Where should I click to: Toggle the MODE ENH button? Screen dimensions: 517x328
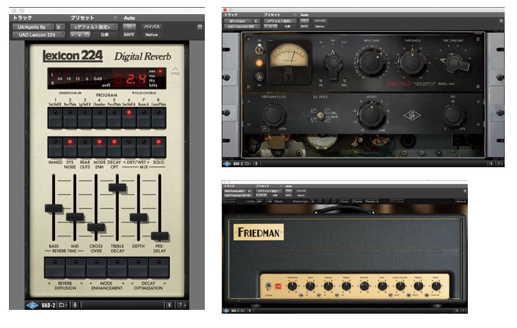tap(100, 147)
